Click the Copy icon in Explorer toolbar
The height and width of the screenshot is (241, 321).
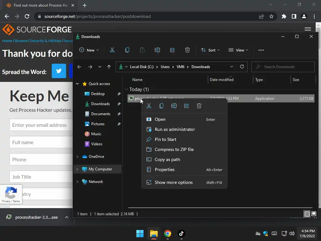click(x=127, y=50)
